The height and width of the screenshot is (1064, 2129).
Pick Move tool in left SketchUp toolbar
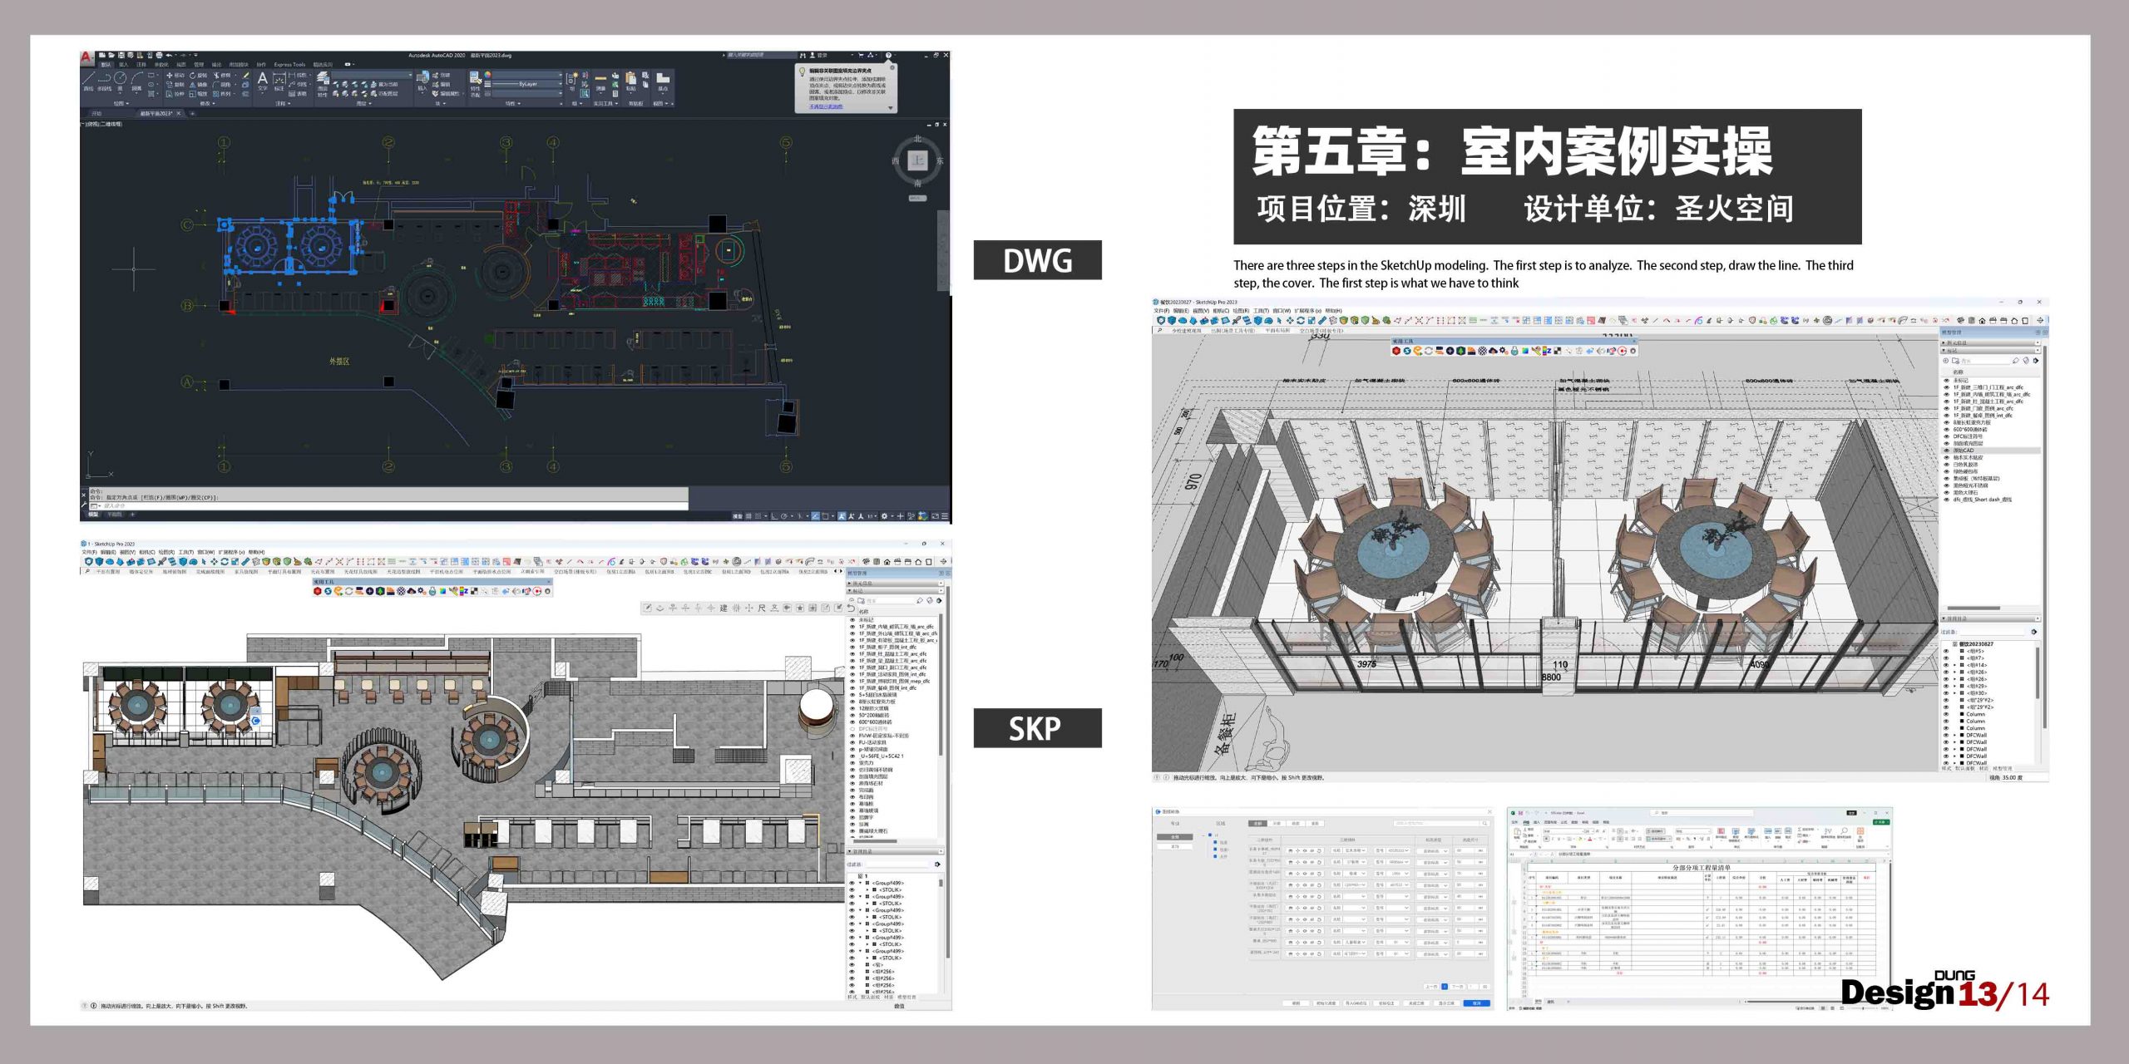click(x=214, y=562)
